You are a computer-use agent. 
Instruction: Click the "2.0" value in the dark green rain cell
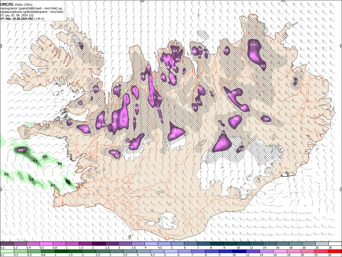[x=68, y=182]
